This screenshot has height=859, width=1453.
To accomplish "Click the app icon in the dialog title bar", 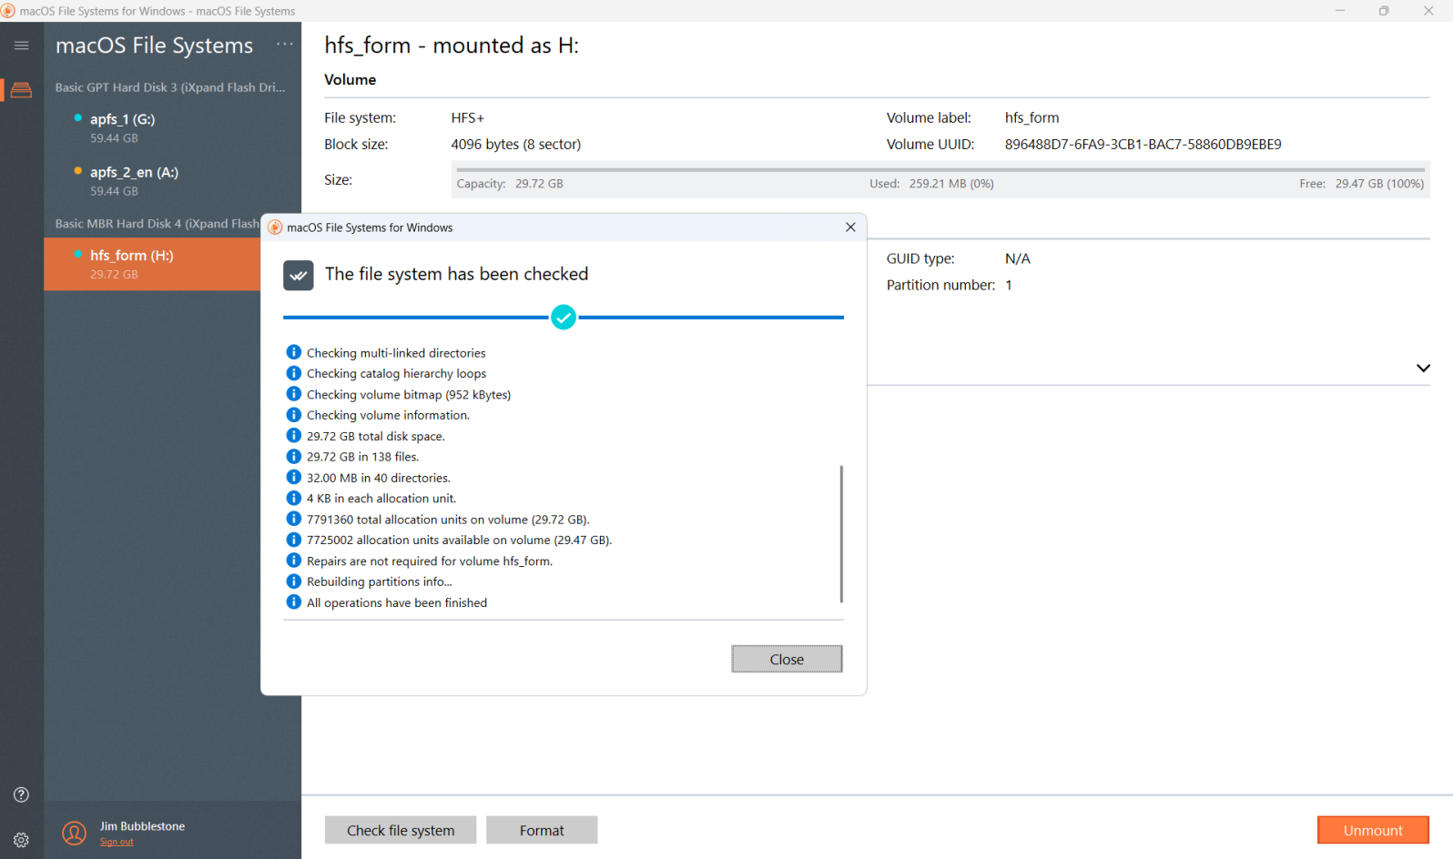I will (275, 227).
